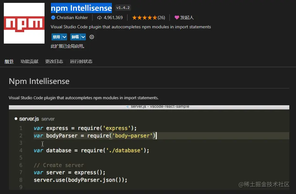Expand the 禁用 button dropdown arrow
Viewport: 296px width, 194px height.
pos(64,37)
